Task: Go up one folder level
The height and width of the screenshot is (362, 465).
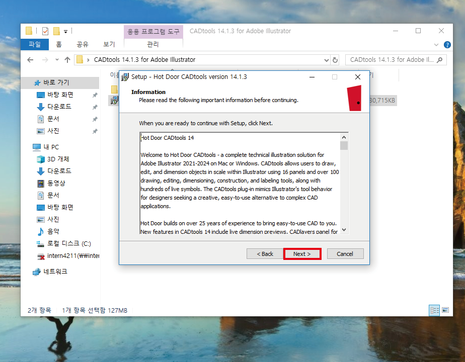Action: (67, 60)
